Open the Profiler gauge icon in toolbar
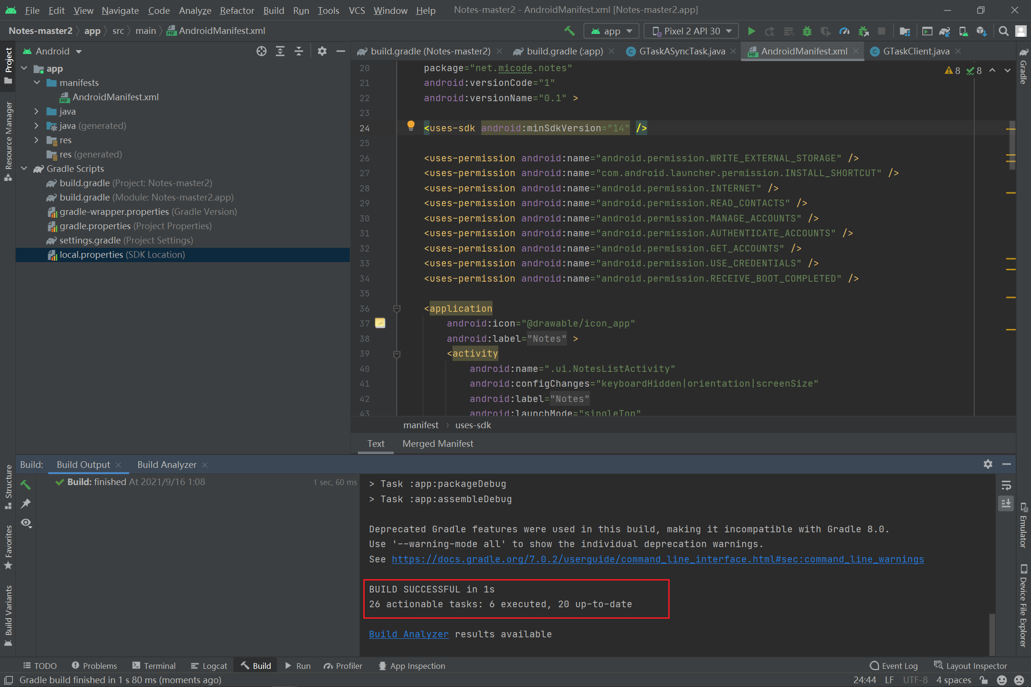This screenshot has height=687, width=1031. (x=844, y=31)
